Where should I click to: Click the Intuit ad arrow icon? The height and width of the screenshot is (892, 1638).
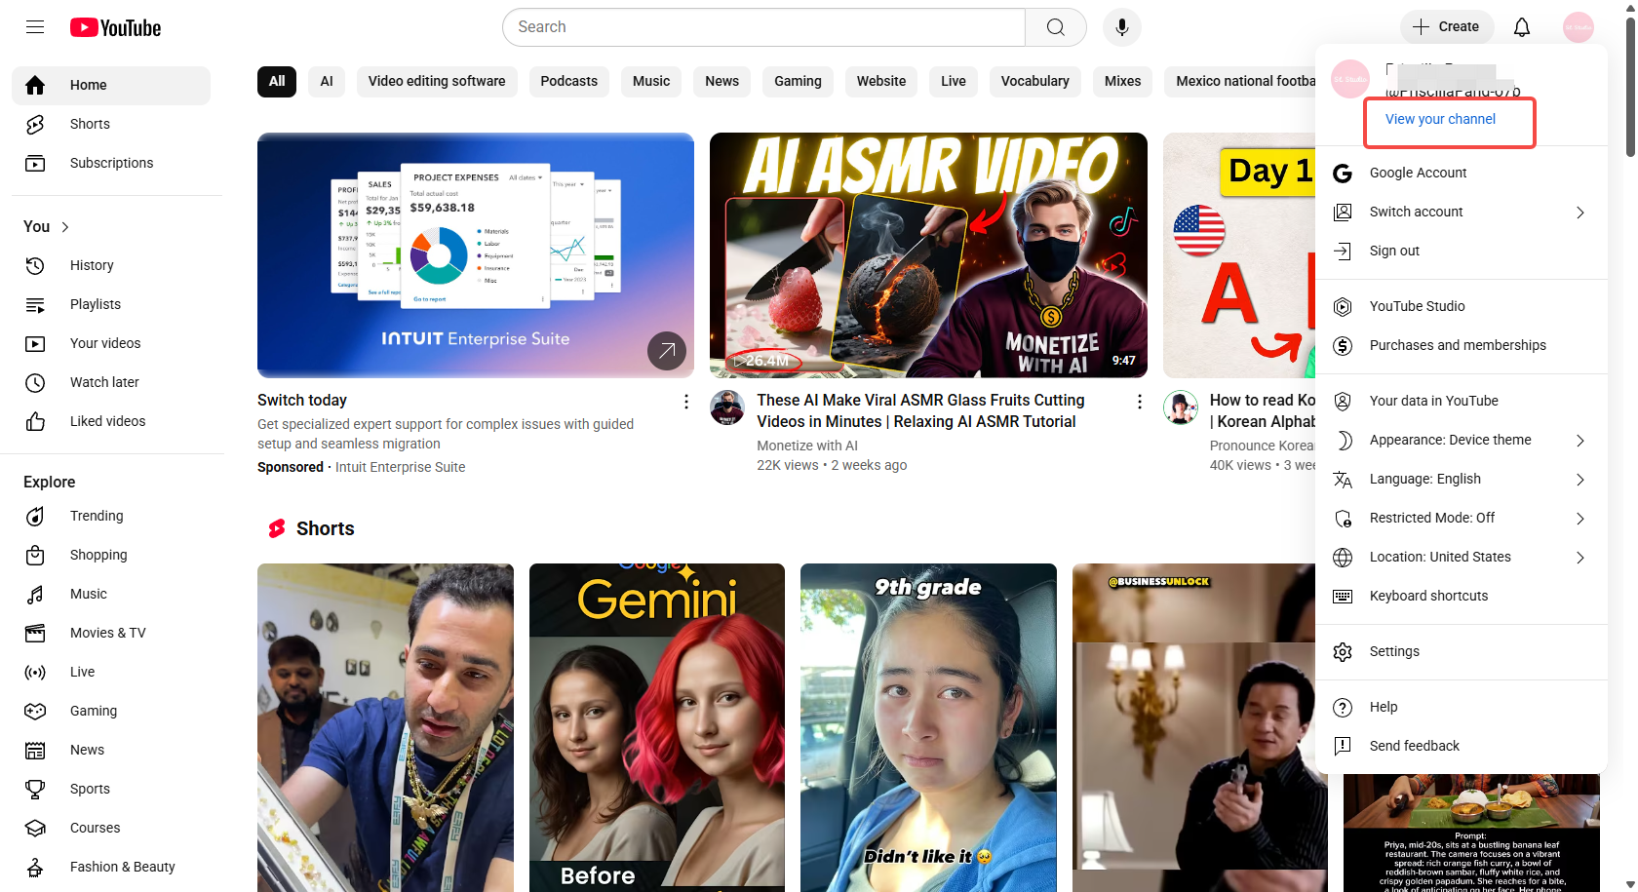tap(667, 351)
